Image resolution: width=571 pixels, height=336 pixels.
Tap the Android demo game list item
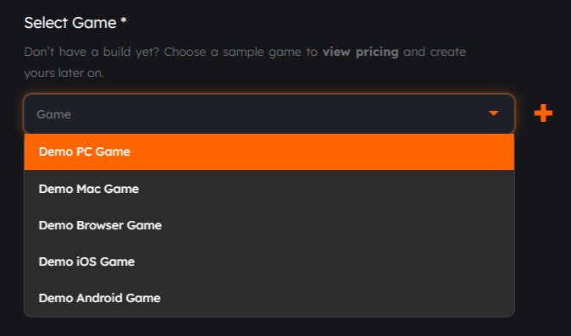(269, 298)
